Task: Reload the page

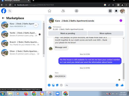Action: [10, 5]
